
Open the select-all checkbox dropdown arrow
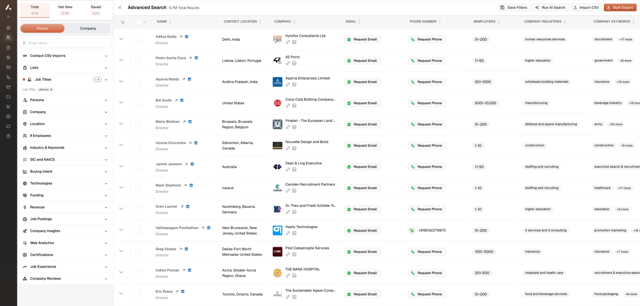(x=145, y=22)
